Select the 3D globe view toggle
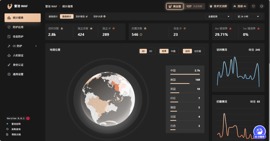Image resolution: width=270 pixels, height=141 pixels. coord(143,51)
